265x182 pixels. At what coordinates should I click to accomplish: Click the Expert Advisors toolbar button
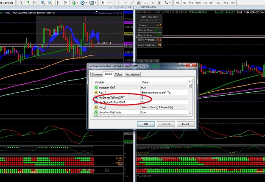pyautogui.click(x=7, y=3)
